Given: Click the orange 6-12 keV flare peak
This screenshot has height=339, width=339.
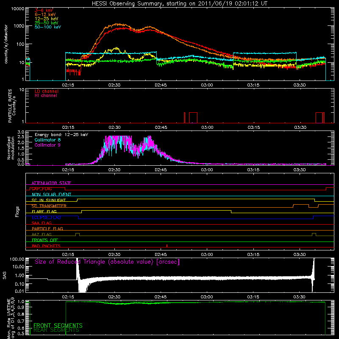Looking at the screenshot, I should (117, 24).
